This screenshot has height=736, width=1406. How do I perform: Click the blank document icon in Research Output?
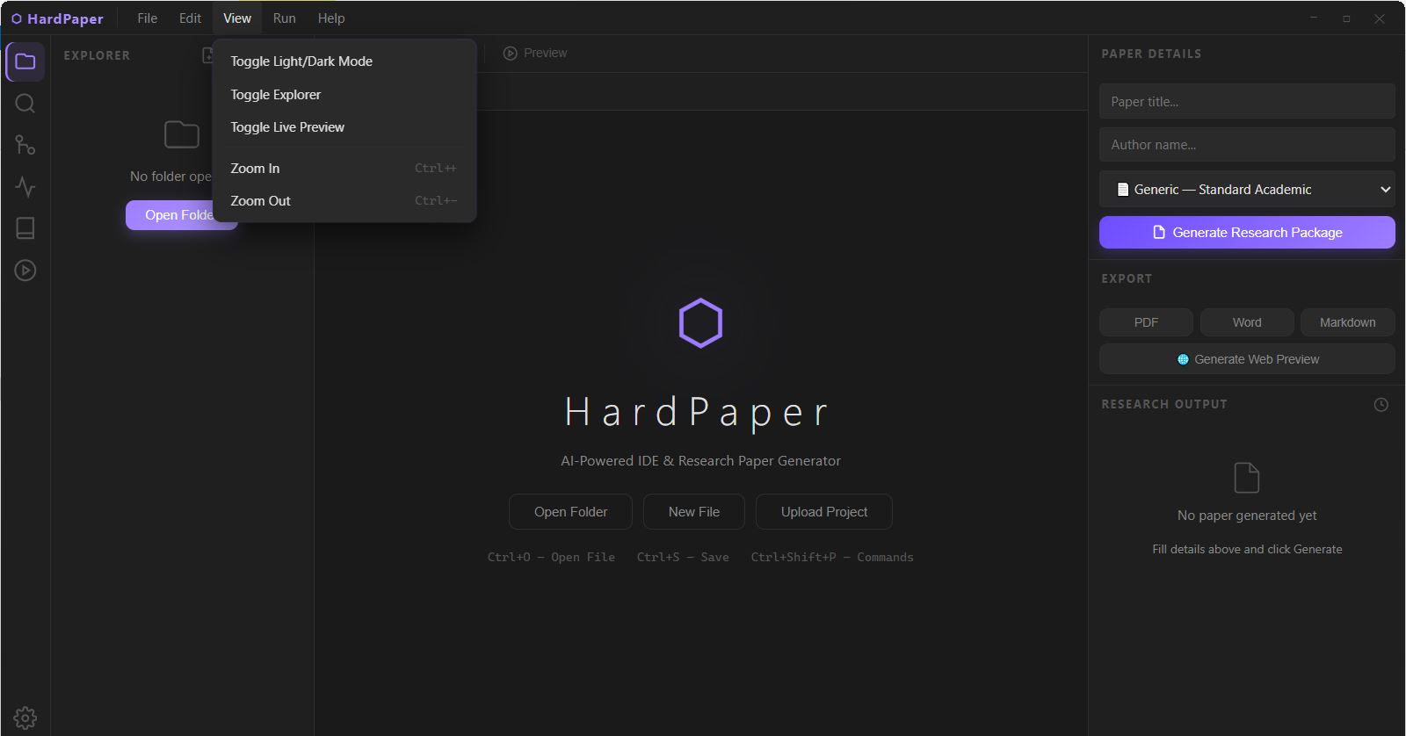pos(1247,478)
